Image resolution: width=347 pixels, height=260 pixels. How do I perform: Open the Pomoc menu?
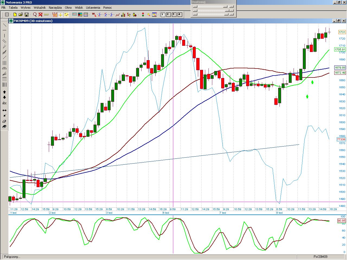(108, 8)
